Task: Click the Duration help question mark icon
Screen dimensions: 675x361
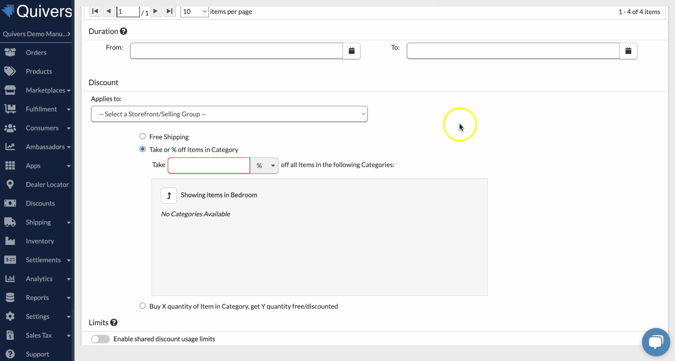Action: click(123, 31)
